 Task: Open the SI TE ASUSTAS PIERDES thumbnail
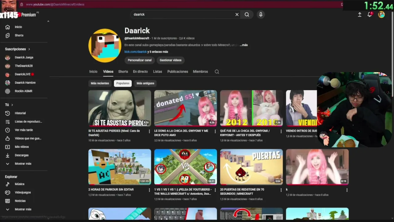click(x=120, y=108)
